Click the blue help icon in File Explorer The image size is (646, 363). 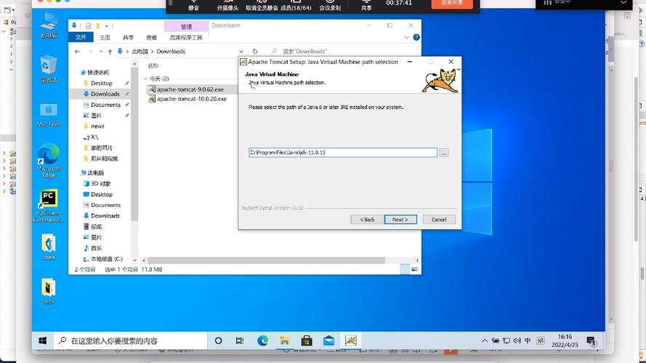[416, 37]
